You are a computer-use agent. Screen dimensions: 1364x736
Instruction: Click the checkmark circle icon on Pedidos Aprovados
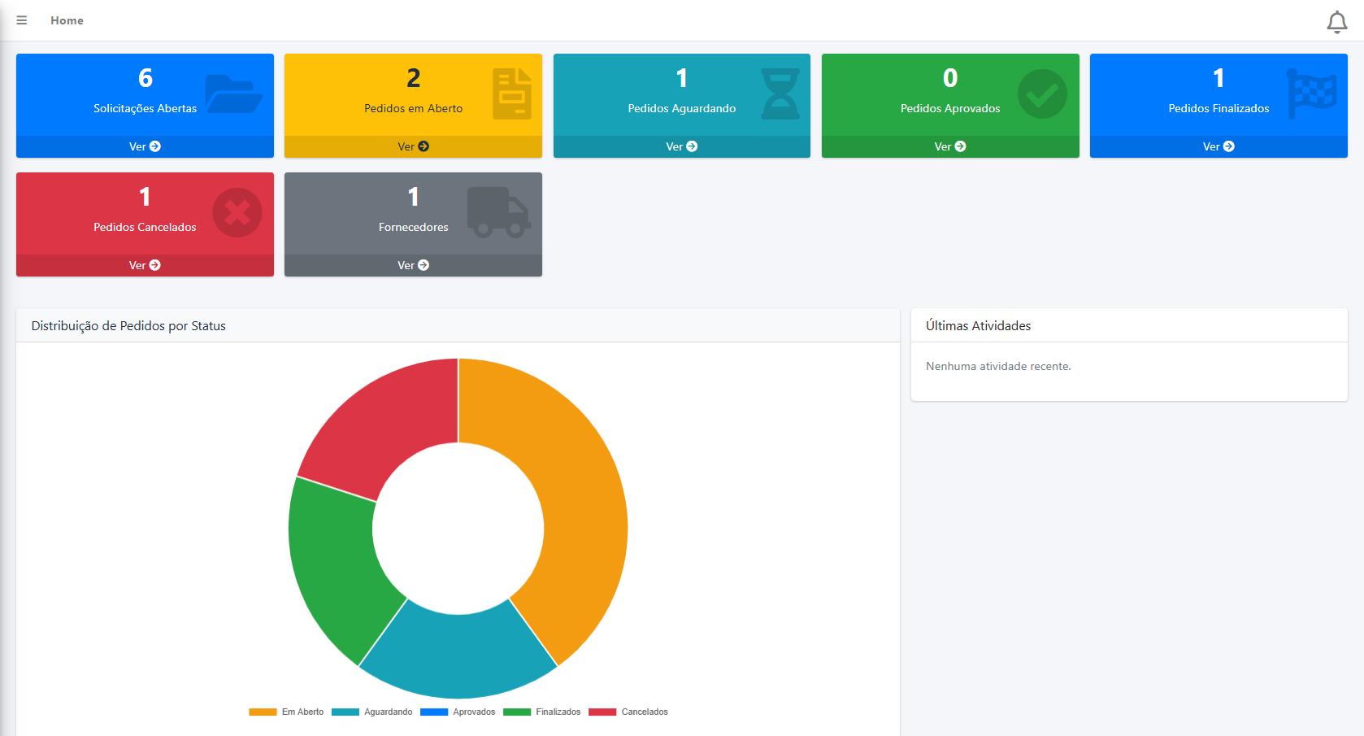coord(1042,94)
